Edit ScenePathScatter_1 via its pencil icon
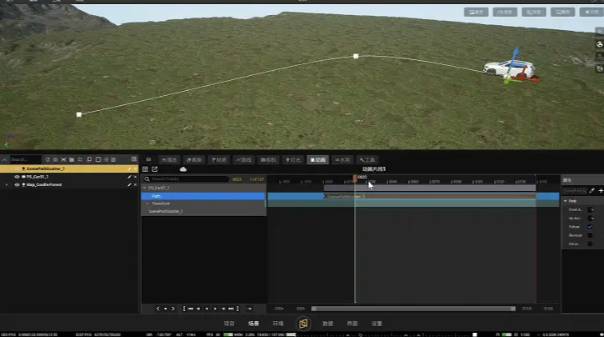The width and height of the screenshot is (604, 337). pyautogui.click(x=129, y=168)
